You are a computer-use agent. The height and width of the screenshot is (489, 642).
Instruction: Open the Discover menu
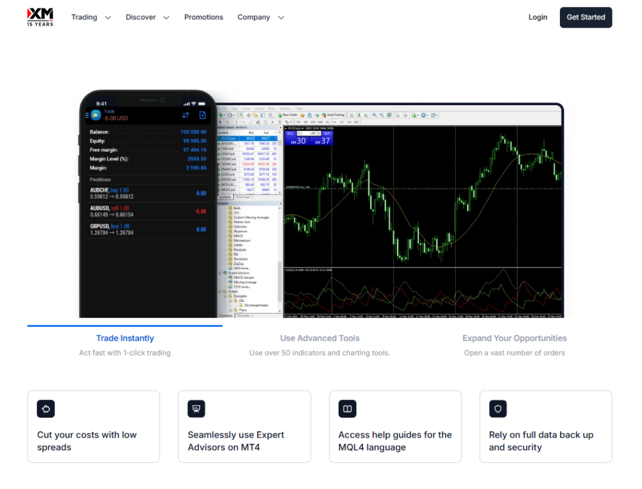coord(140,17)
